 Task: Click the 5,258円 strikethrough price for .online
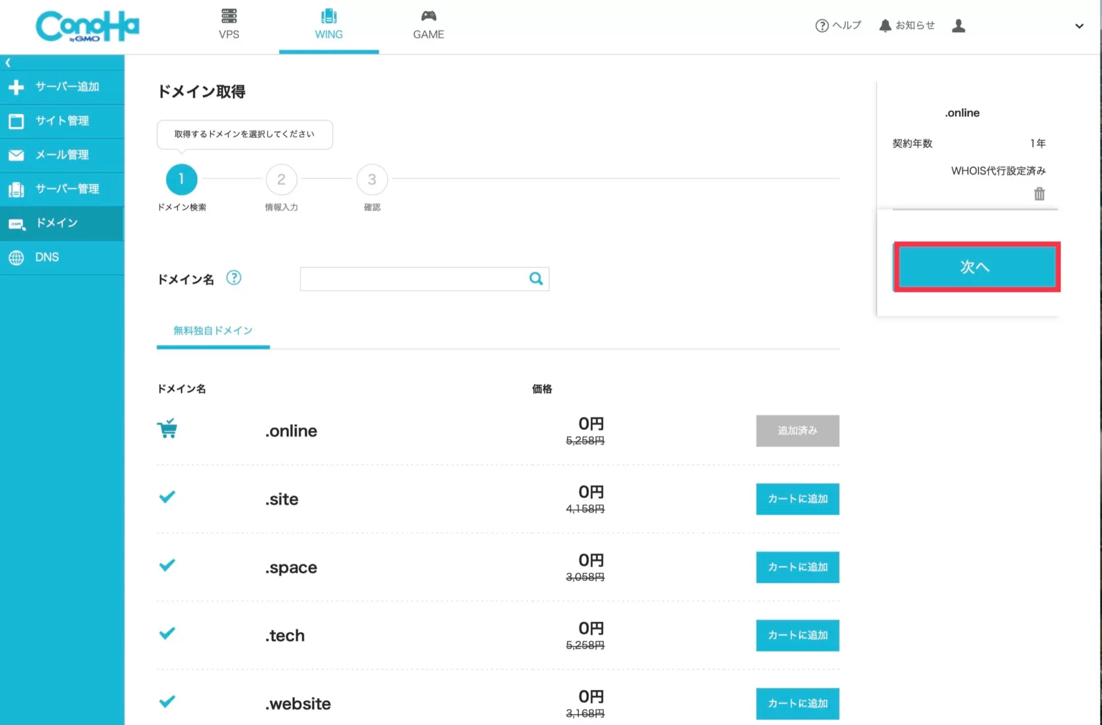tap(585, 441)
